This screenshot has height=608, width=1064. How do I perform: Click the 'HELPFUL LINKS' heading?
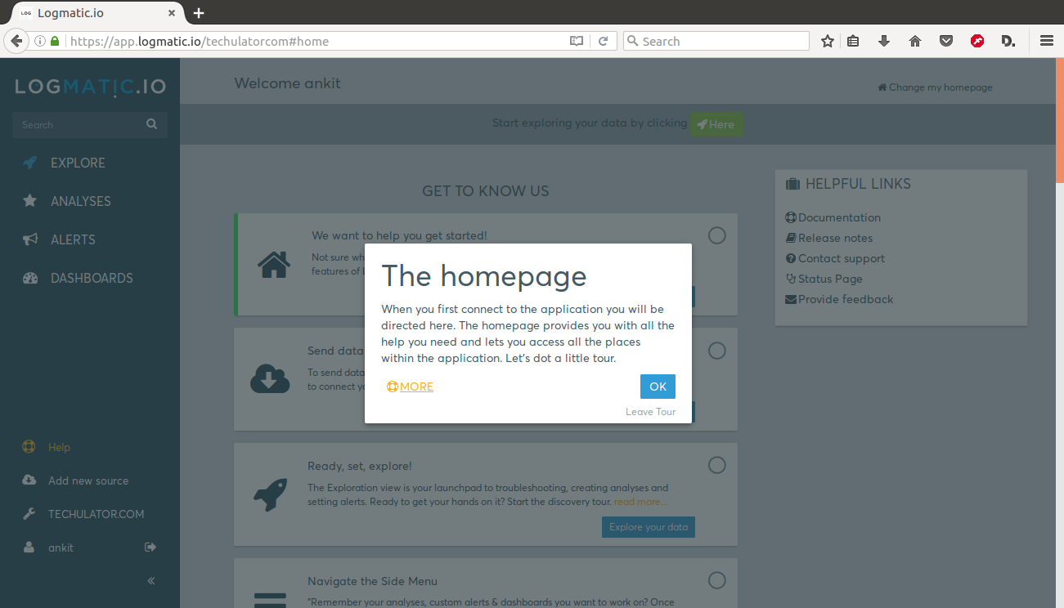(x=858, y=184)
